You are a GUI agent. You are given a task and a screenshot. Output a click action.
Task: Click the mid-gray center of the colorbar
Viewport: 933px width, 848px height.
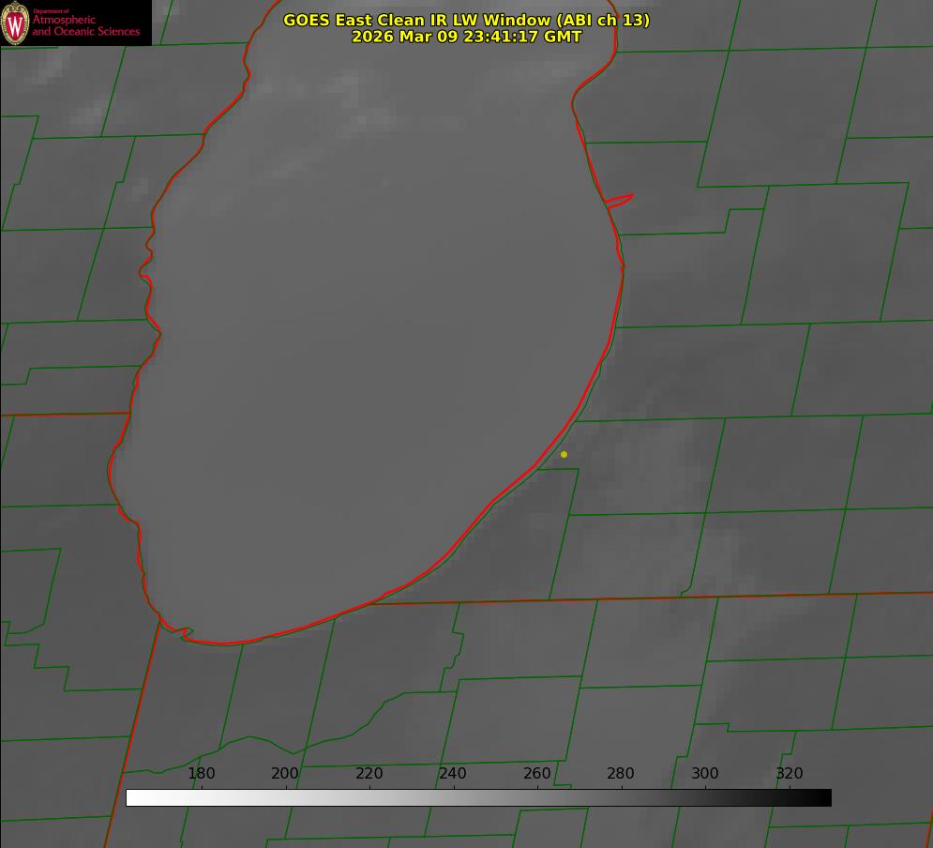click(478, 797)
